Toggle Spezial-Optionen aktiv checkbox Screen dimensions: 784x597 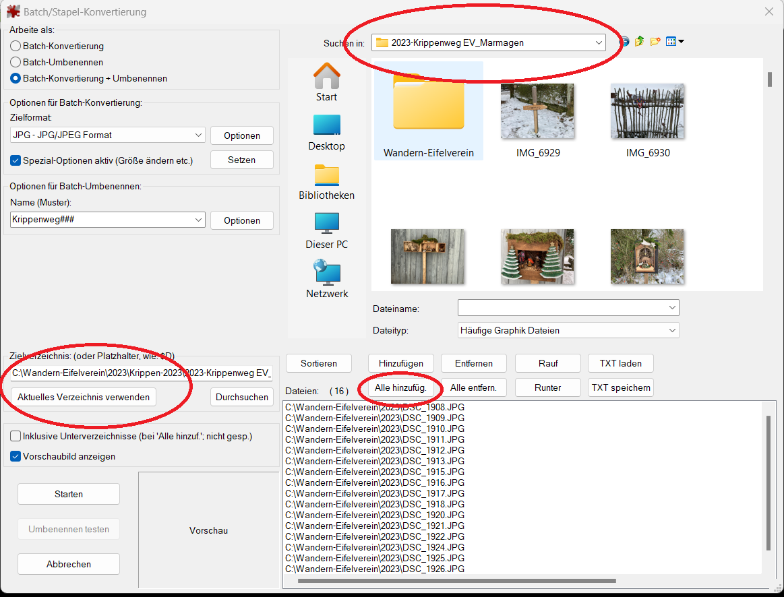tap(16, 160)
